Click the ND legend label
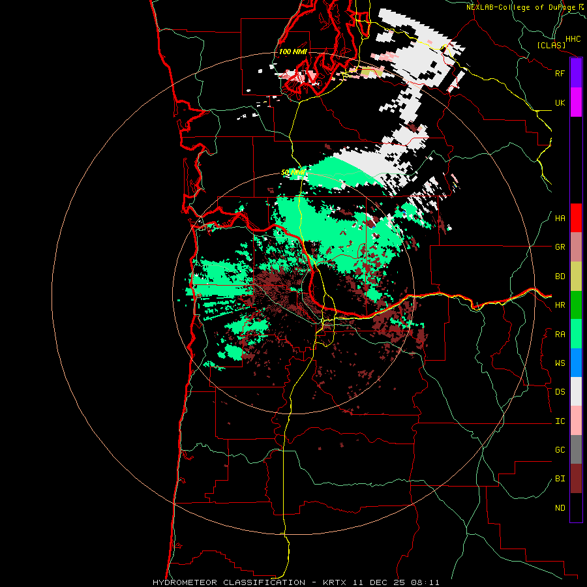The height and width of the screenshot is (587, 587). (560, 508)
